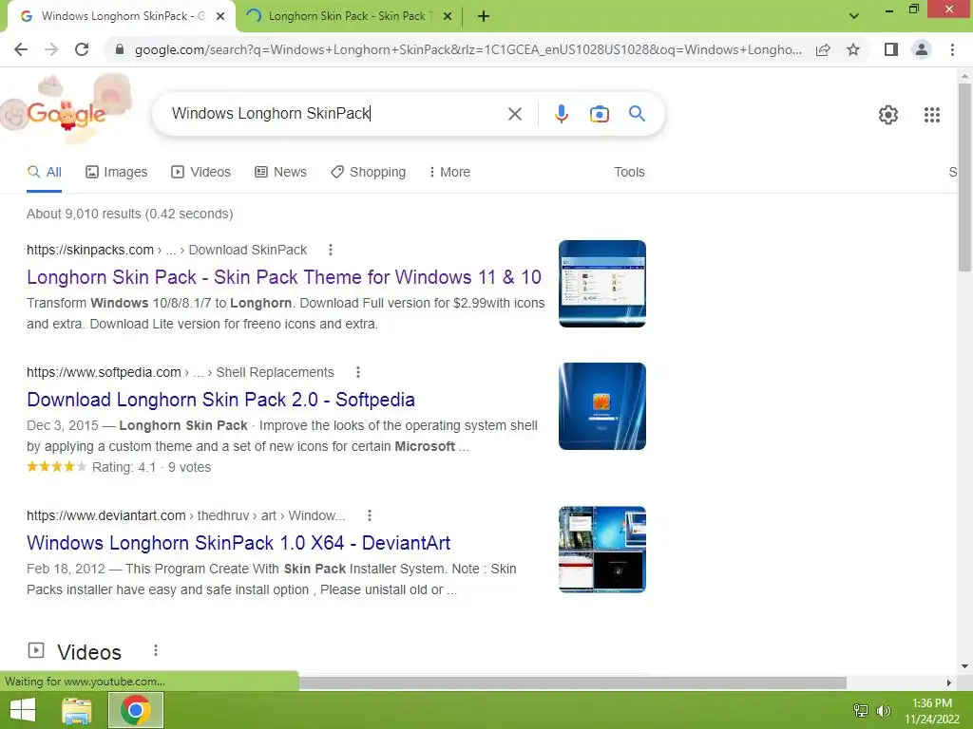This screenshot has width=973, height=729.
Task: Click the vertical scrollbar thumb
Action: click(964, 177)
